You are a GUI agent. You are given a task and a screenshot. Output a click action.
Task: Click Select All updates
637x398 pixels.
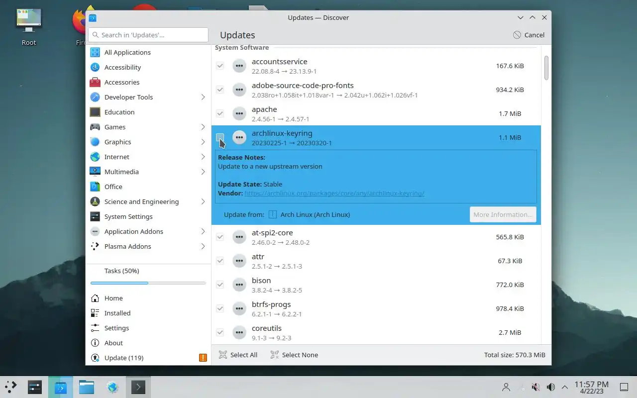(x=238, y=355)
